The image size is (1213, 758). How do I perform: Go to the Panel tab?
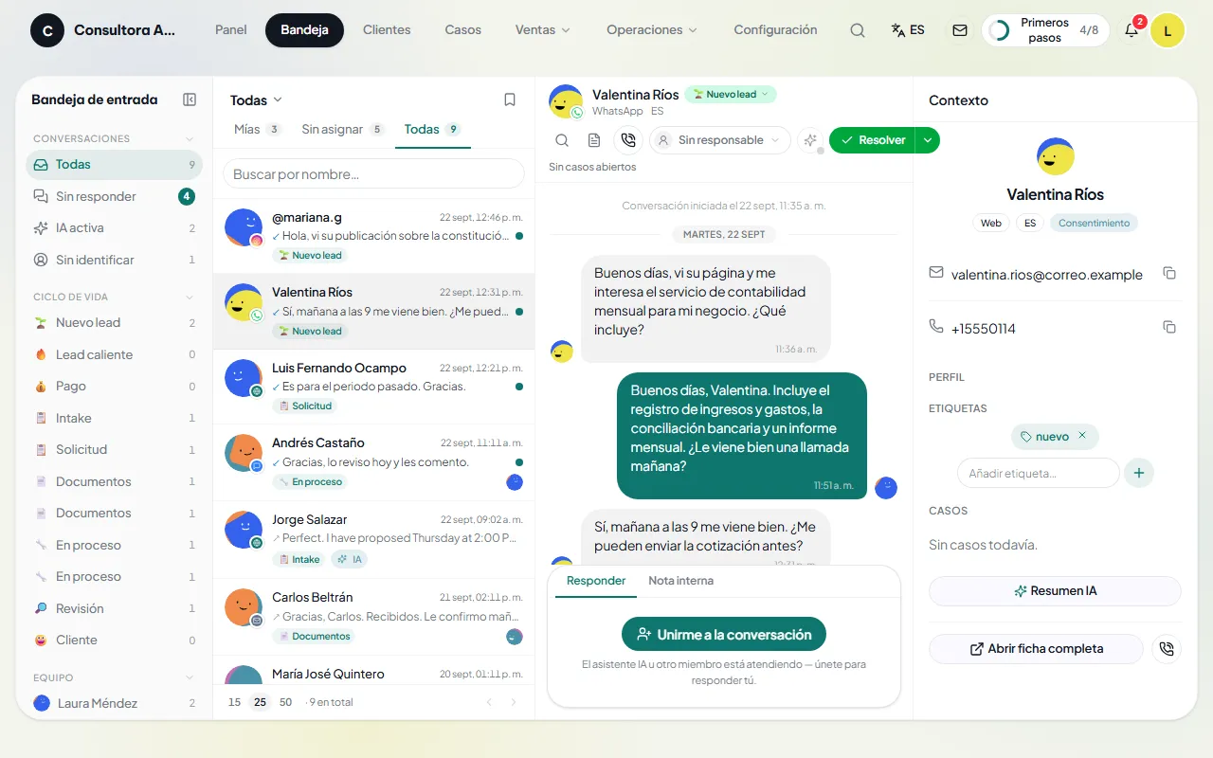231,30
